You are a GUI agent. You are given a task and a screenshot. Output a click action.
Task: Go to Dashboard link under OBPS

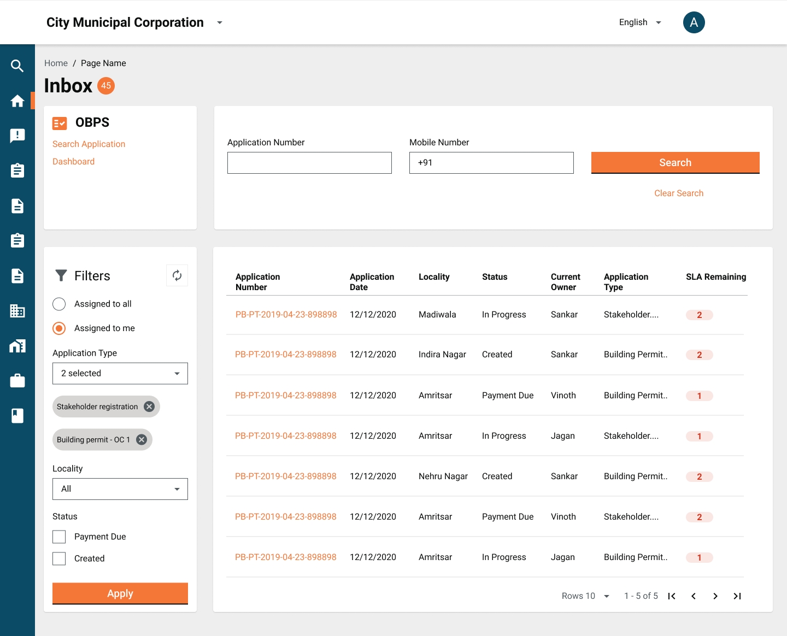click(73, 162)
